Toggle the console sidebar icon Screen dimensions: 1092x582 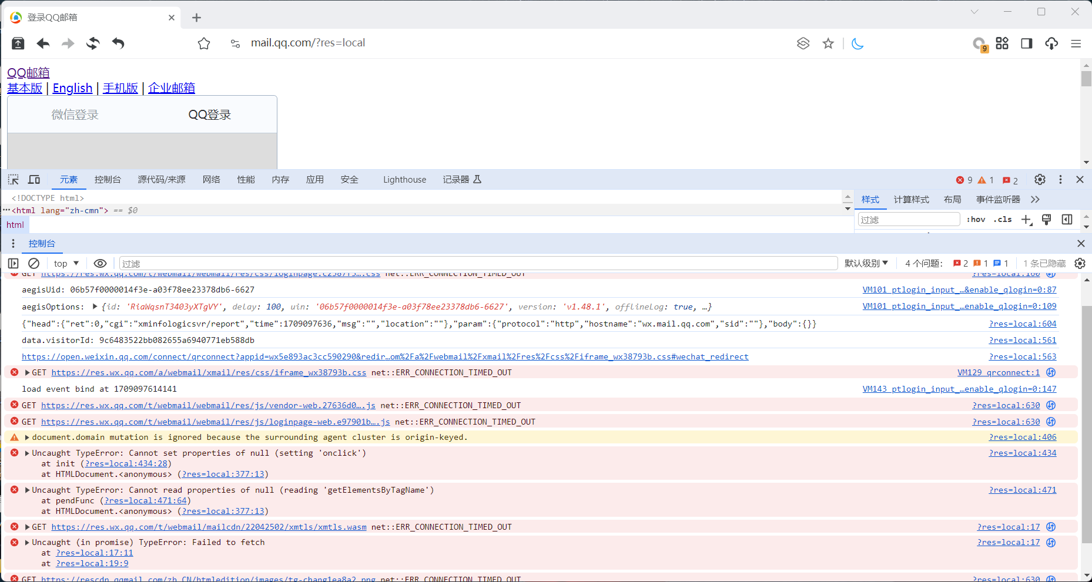[14, 264]
